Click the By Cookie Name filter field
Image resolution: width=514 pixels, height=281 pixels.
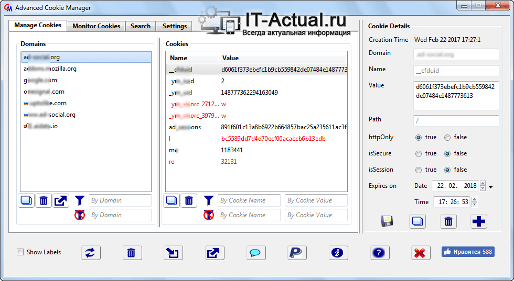click(x=249, y=200)
